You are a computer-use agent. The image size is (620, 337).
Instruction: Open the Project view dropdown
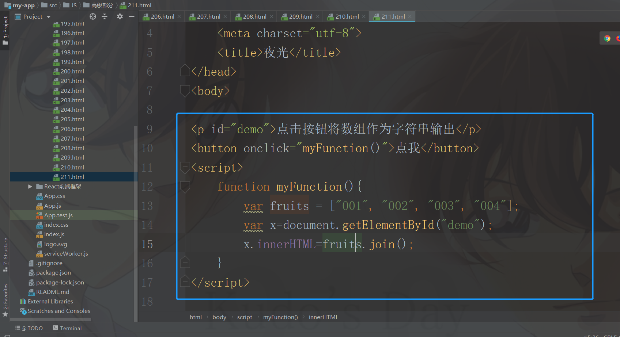tap(49, 17)
